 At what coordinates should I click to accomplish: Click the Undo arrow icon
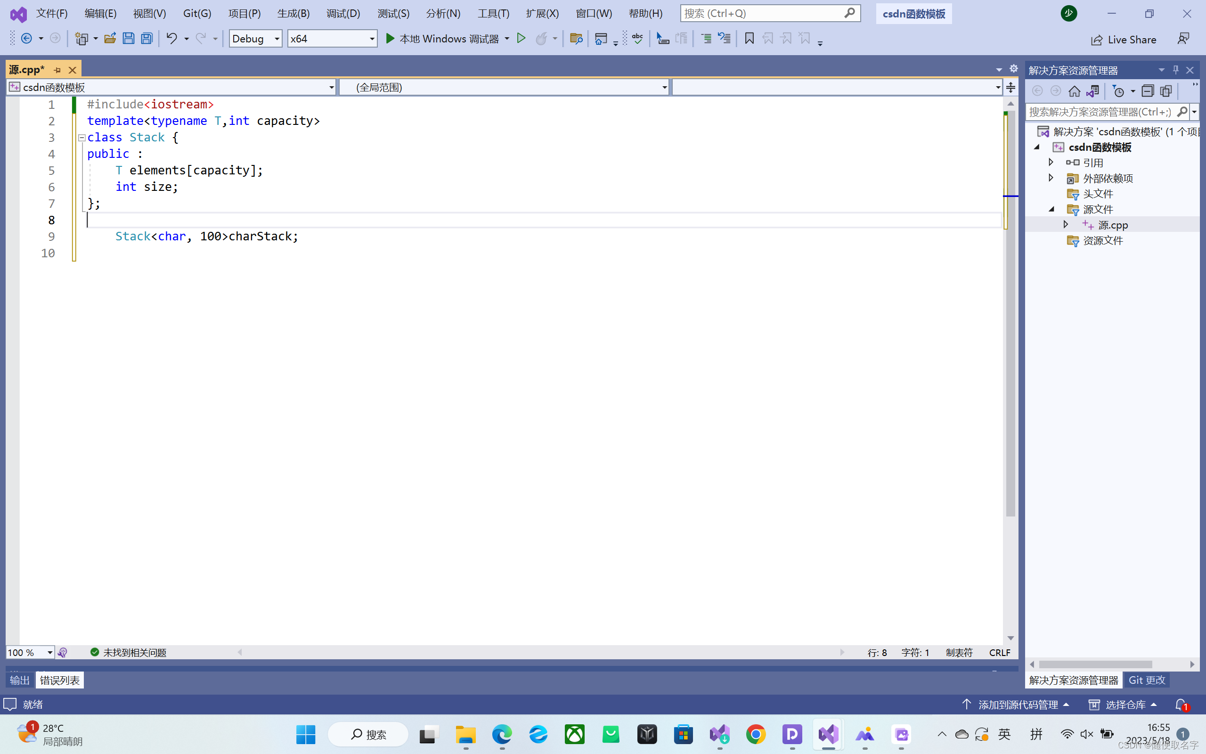tap(171, 38)
